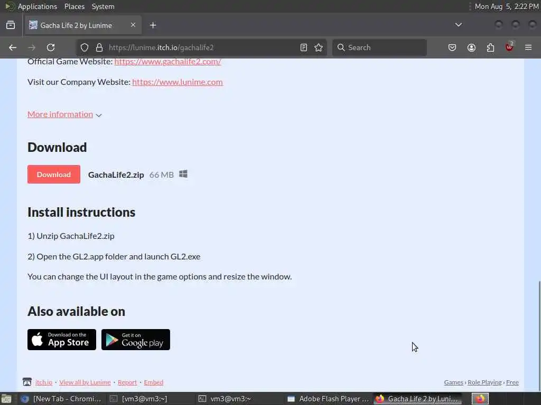Open the itch.io footer link
This screenshot has width=541, height=405.
click(x=44, y=382)
